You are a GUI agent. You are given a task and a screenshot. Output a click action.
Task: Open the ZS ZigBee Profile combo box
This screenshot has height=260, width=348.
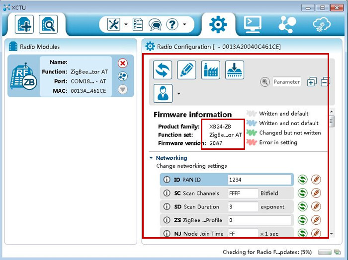point(260,220)
